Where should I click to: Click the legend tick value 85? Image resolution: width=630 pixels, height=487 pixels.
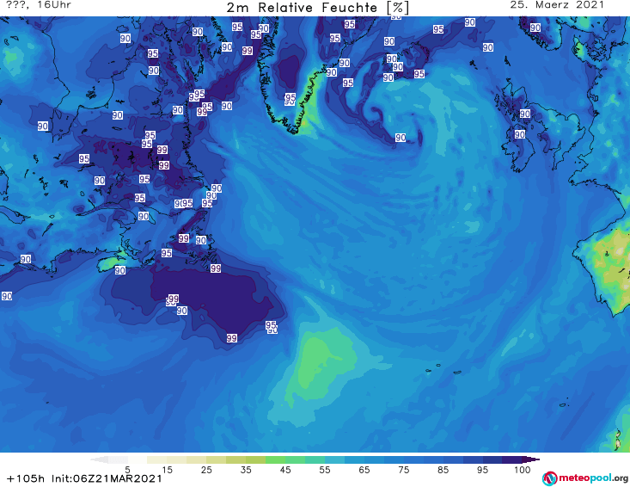tap(443, 470)
